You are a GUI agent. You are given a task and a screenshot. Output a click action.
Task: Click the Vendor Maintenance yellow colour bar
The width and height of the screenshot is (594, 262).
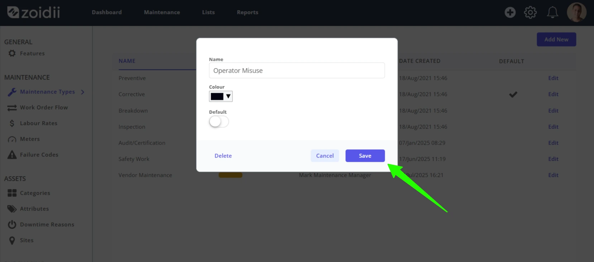click(x=230, y=175)
